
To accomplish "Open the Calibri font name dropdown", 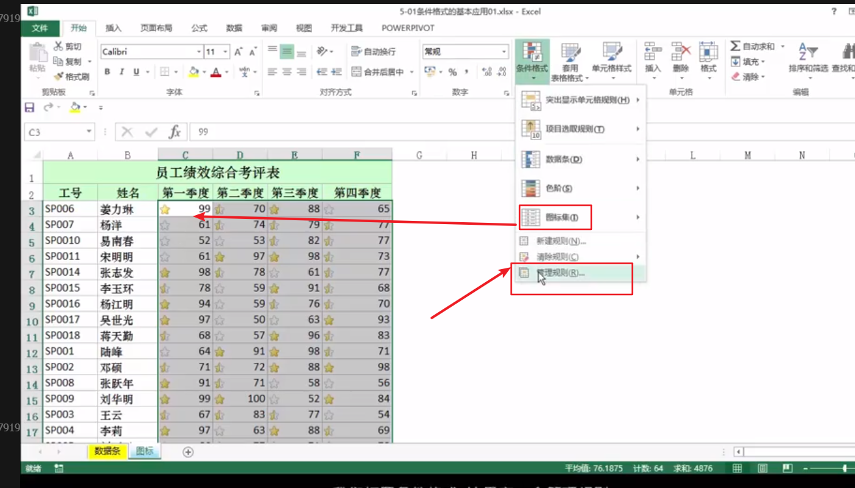I will click(199, 50).
